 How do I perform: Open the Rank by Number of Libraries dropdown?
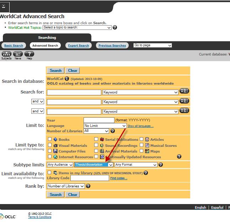pyautogui.click(x=66, y=186)
